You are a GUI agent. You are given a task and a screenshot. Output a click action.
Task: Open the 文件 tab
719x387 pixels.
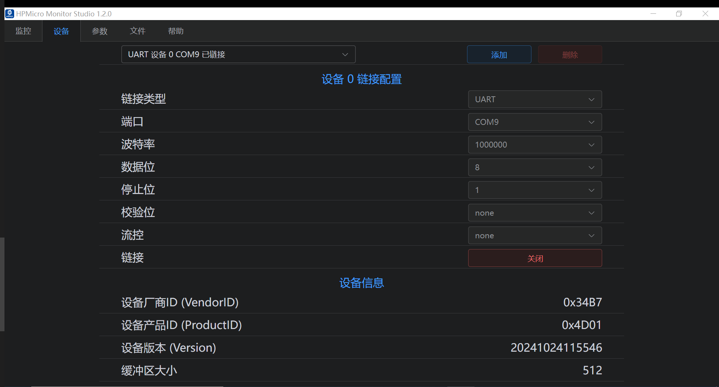(x=138, y=31)
